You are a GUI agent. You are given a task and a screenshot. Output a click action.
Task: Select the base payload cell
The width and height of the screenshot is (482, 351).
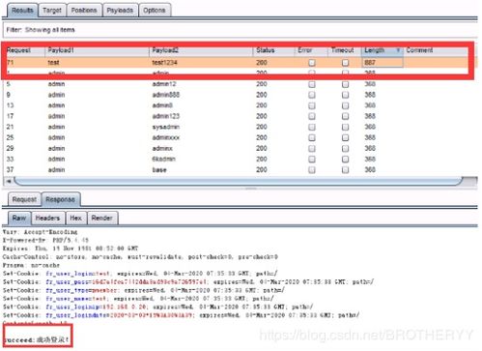159,170
